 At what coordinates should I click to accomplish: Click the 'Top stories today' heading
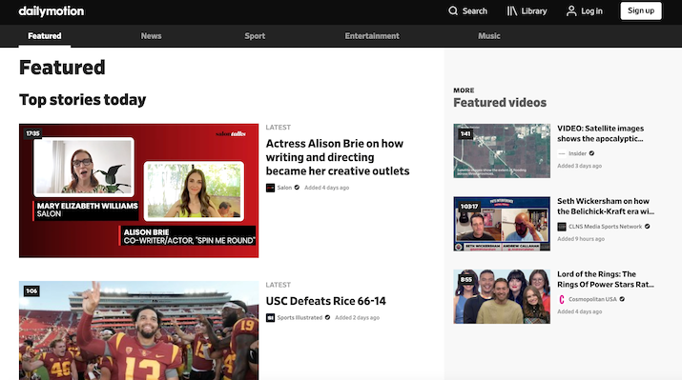click(x=83, y=99)
